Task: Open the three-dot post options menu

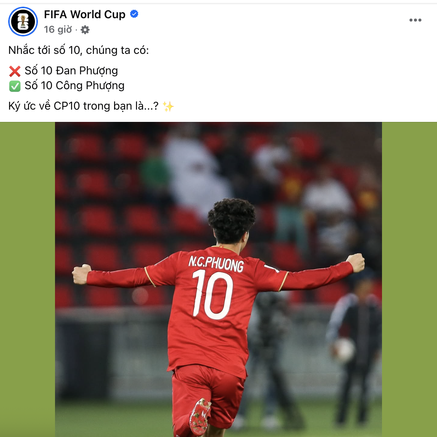Action: 415,20
